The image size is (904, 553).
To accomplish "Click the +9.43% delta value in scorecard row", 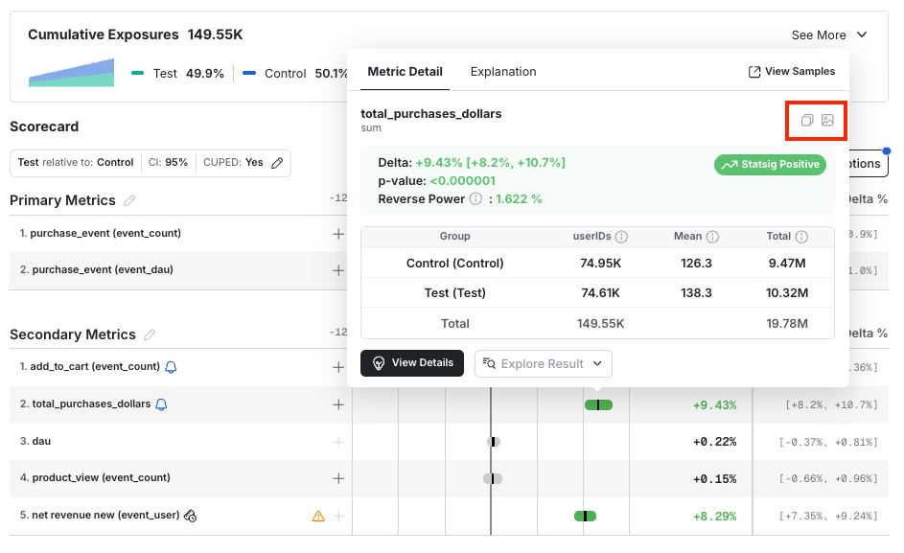I will [x=715, y=405].
